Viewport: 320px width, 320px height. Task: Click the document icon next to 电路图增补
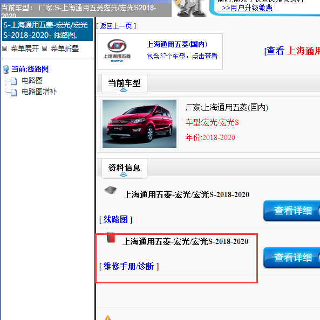(13, 92)
